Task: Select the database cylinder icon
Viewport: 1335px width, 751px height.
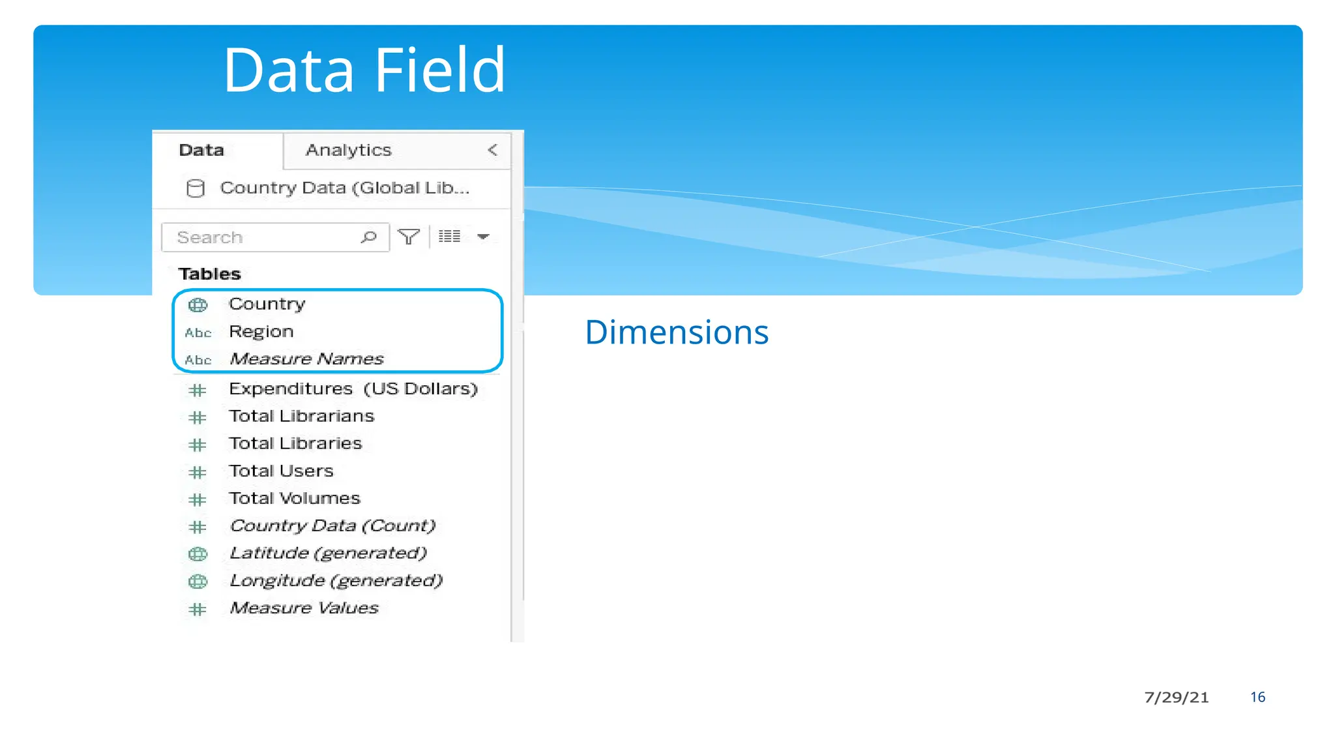Action: [196, 188]
